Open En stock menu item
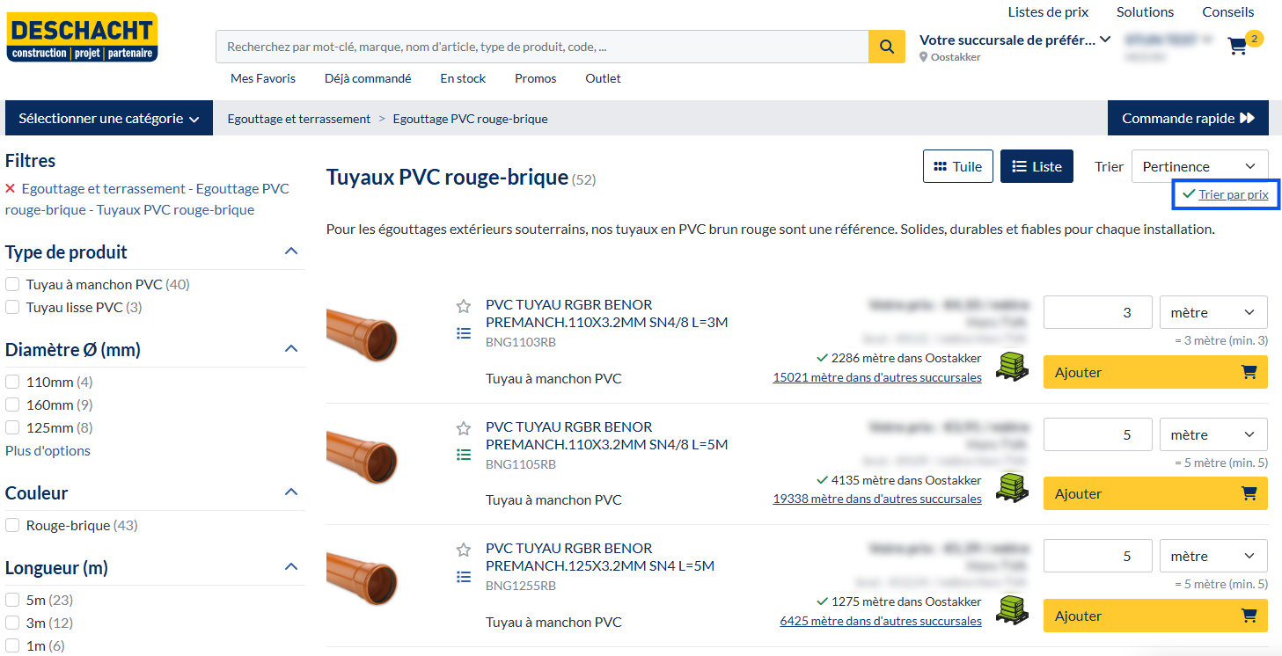 click(x=463, y=78)
